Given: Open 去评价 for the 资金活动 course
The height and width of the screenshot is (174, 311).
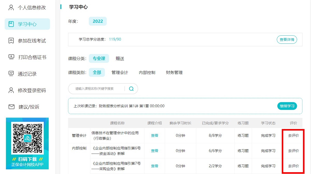Looking at the screenshot, I should point(293,151).
